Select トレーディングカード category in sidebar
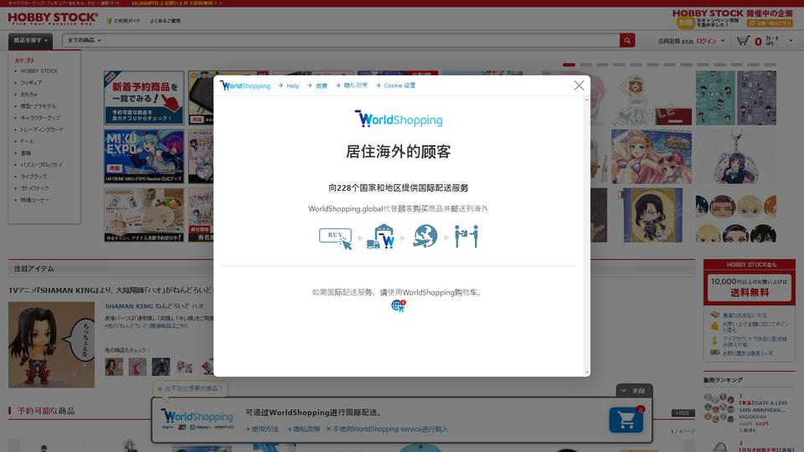This screenshot has height=452, width=804. point(42,130)
